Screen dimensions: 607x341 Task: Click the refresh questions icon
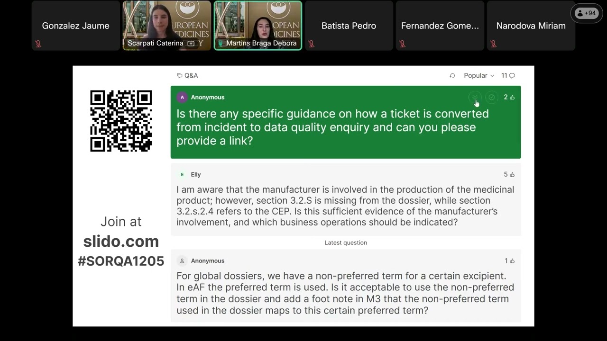pyautogui.click(x=452, y=76)
